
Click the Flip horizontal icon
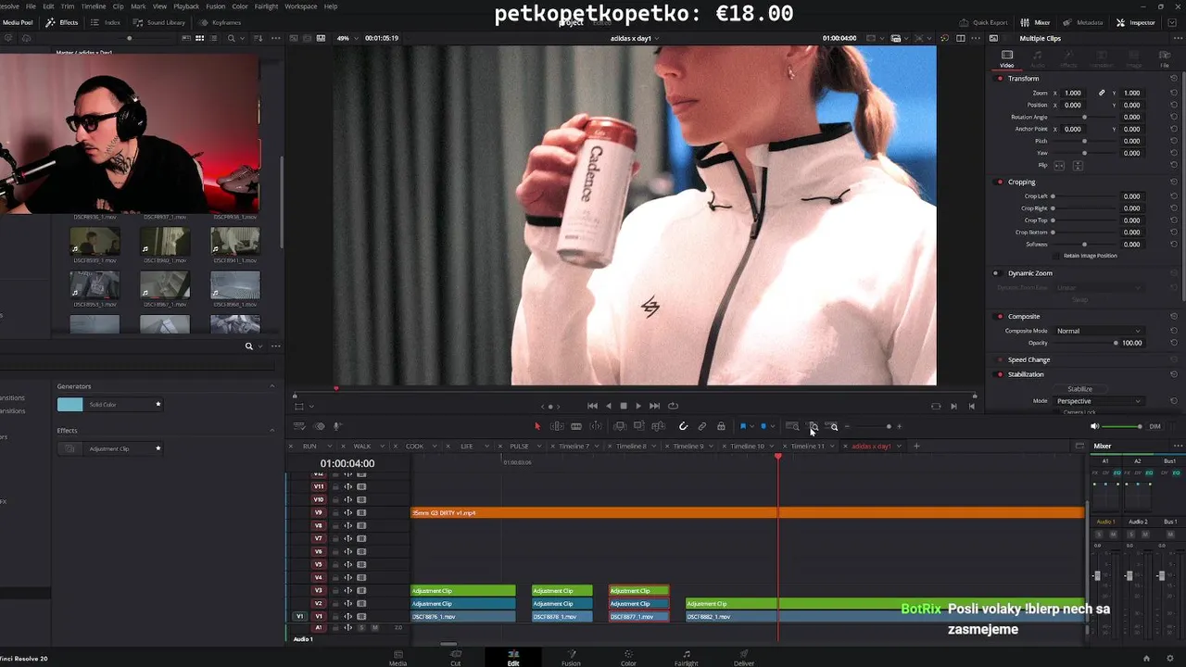[x=1060, y=165]
